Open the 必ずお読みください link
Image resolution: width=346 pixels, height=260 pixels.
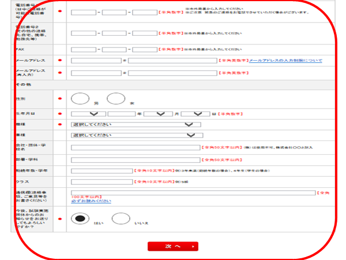pos(91,201)
